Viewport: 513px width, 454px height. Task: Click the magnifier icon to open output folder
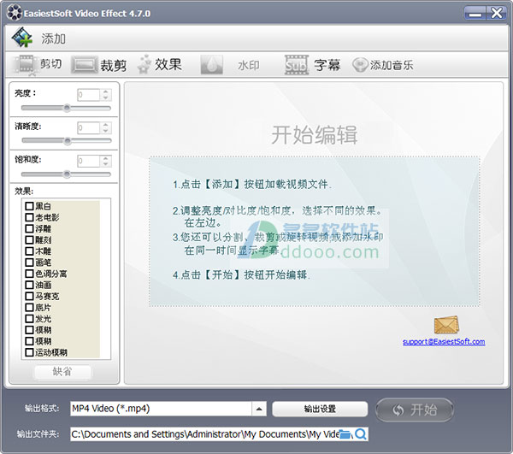point(361,434)
